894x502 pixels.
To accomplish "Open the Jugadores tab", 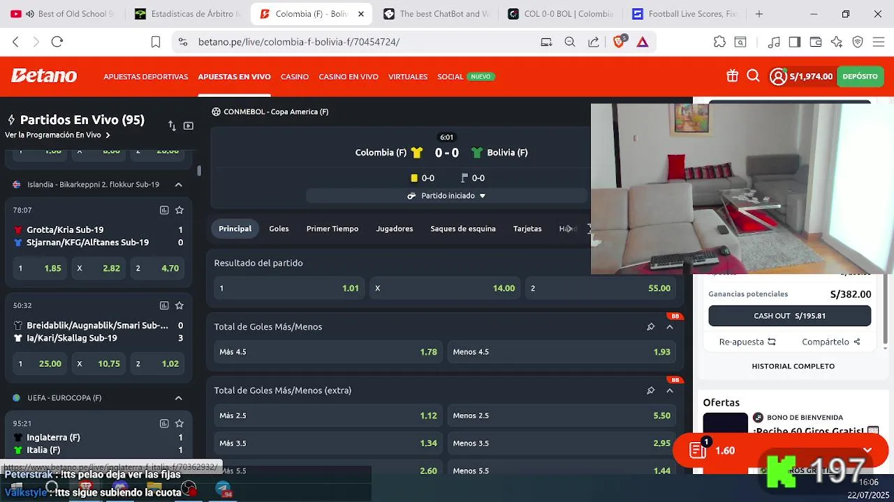I will point(395,229).
